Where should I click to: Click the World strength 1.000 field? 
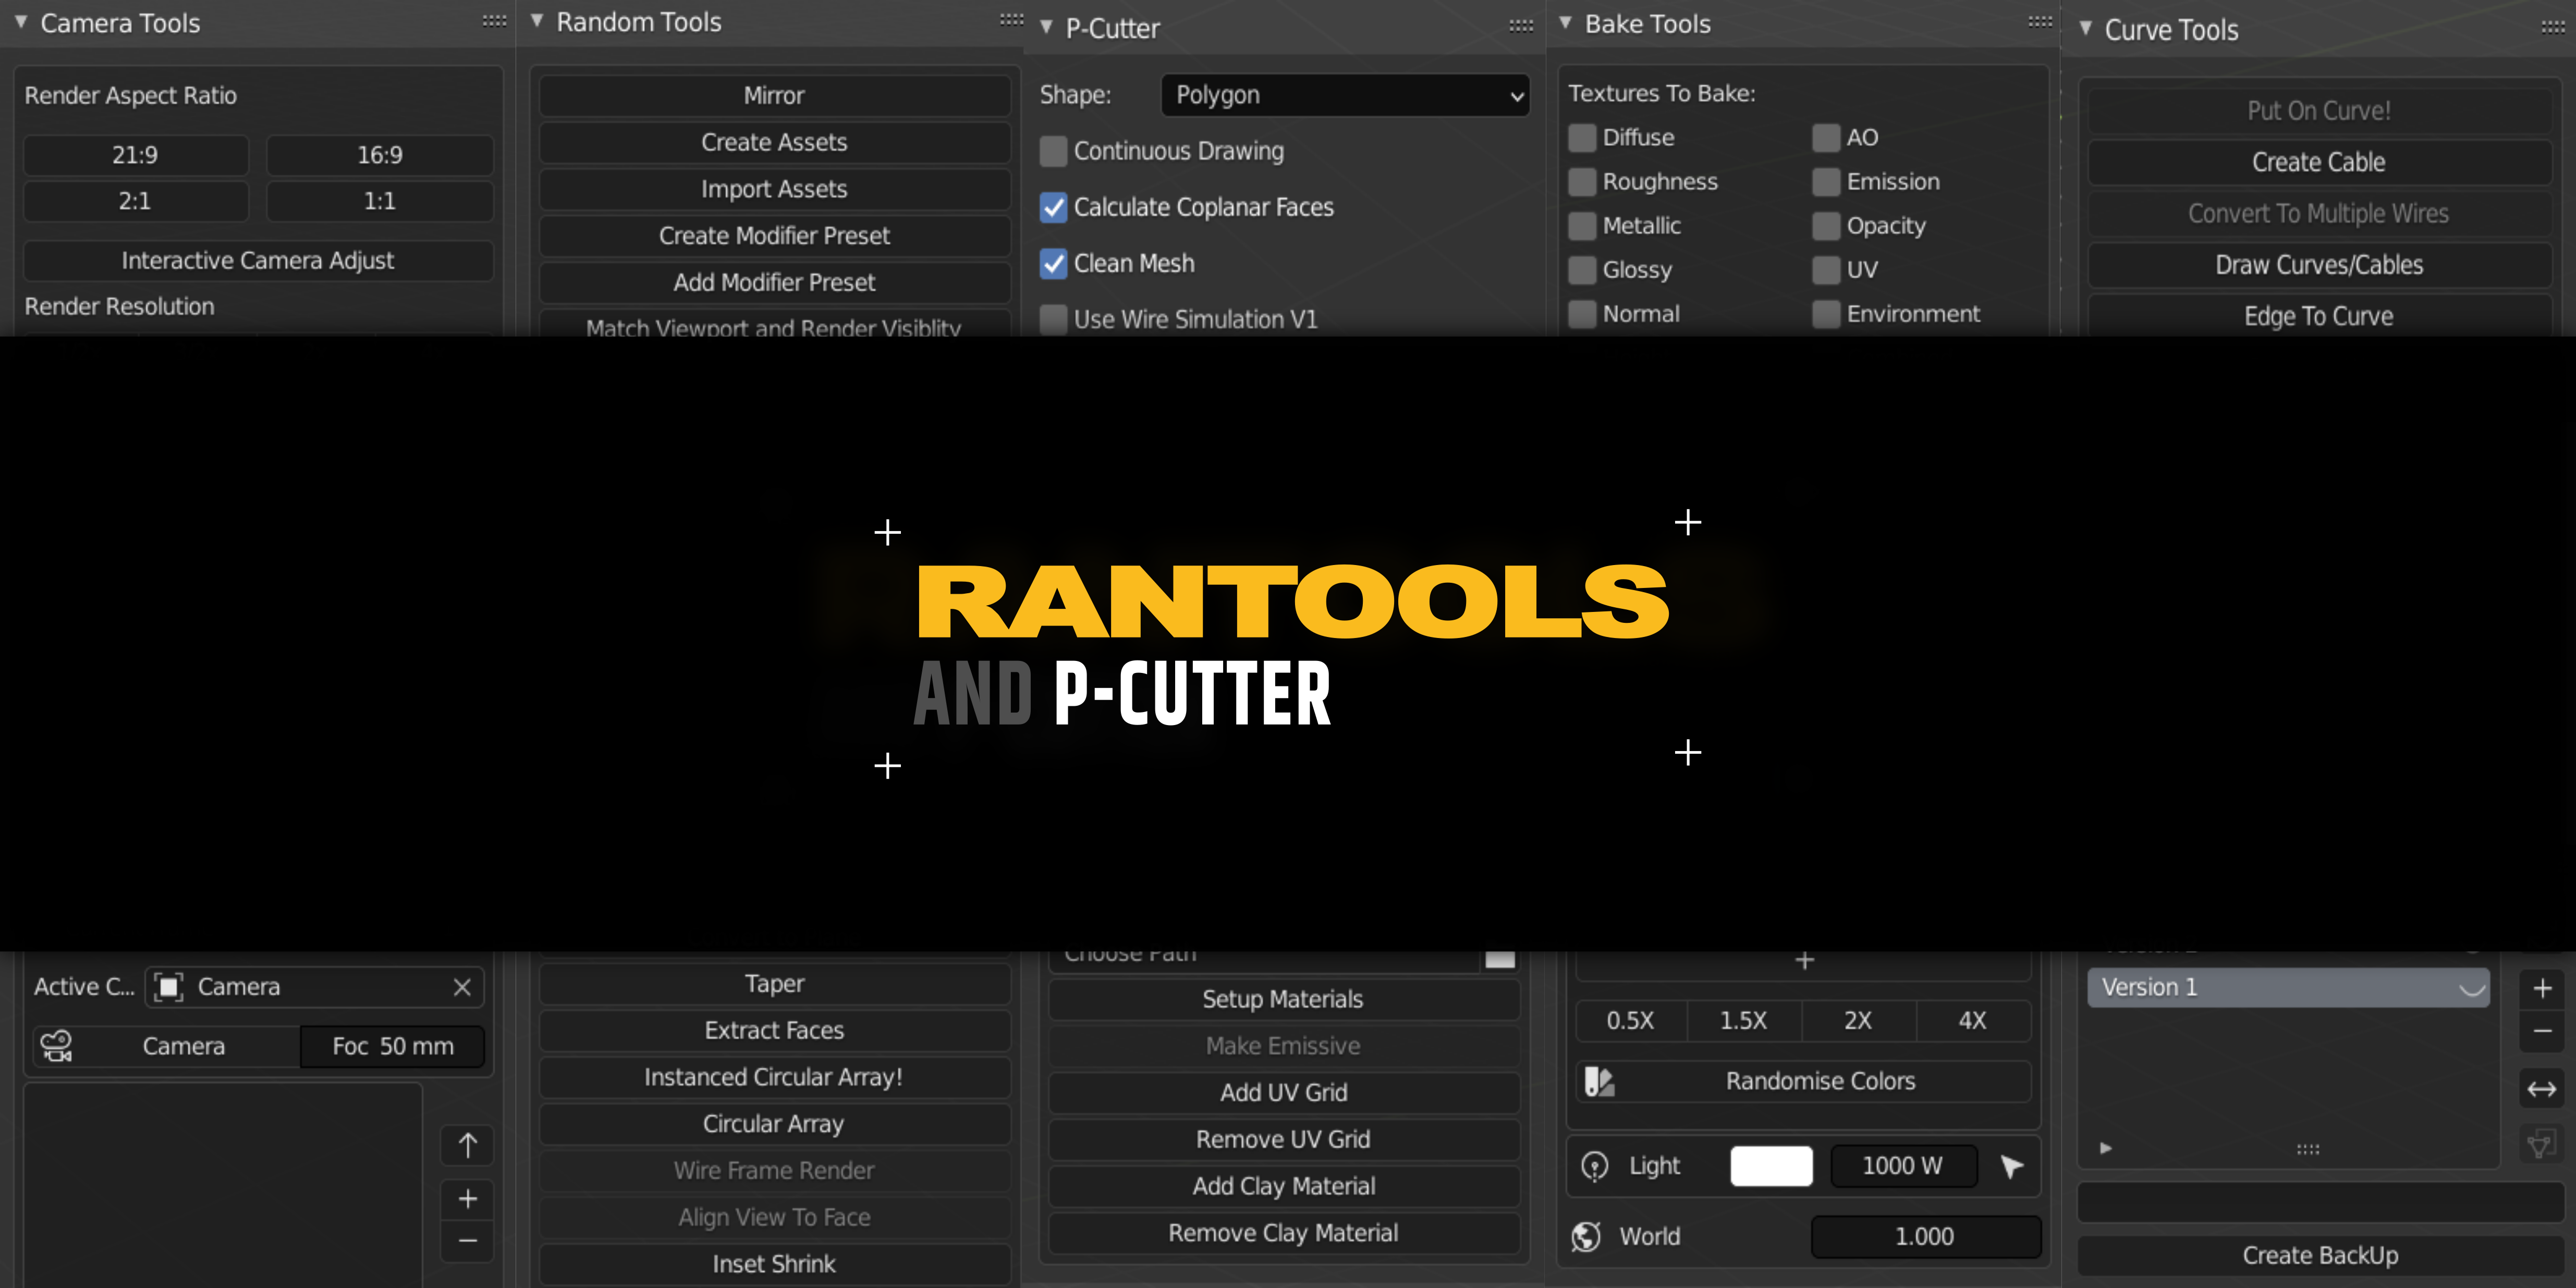pos(1924,1237)
